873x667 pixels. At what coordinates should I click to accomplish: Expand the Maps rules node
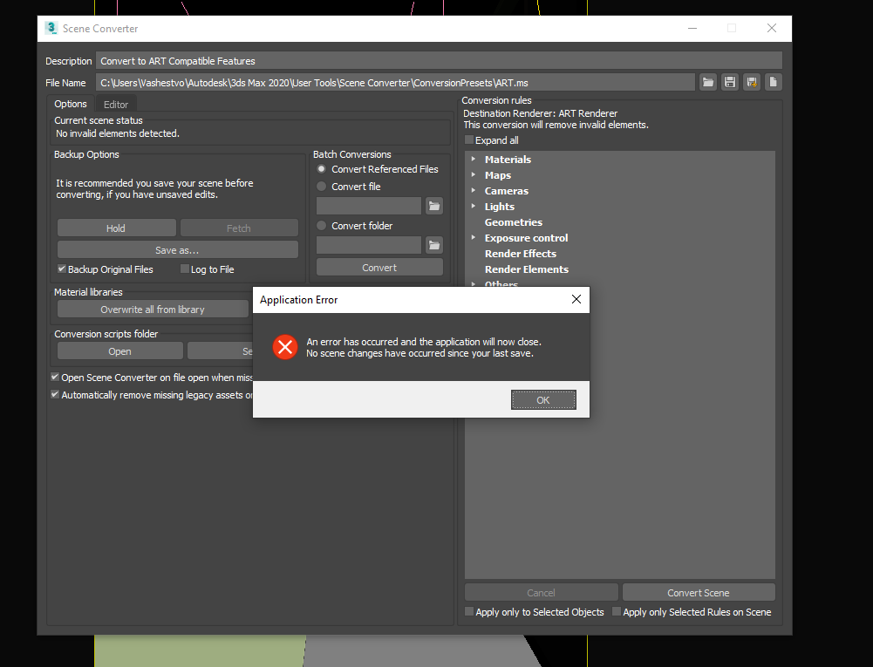(474, 174)
